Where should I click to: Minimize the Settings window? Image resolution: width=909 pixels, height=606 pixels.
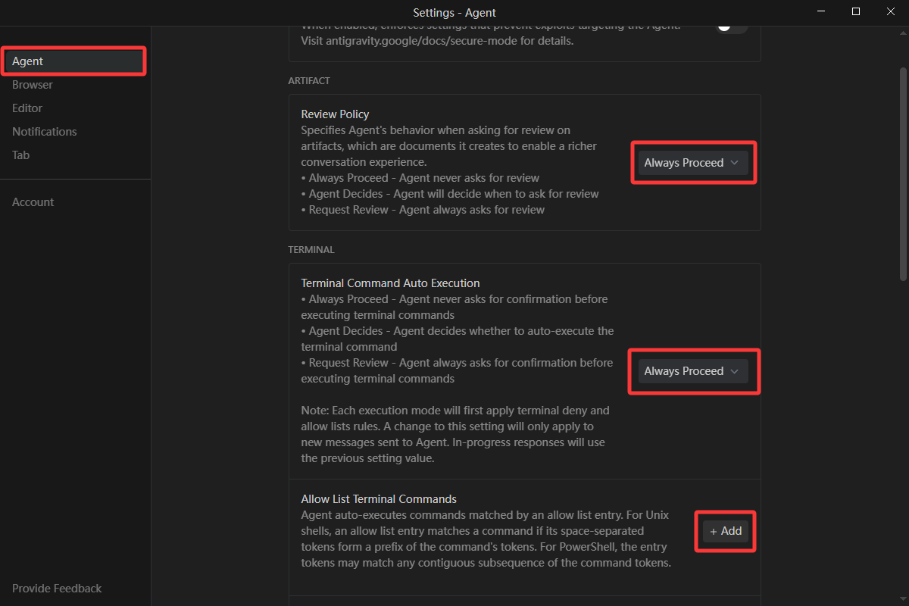pyautogui.click(x=821, y=11)
